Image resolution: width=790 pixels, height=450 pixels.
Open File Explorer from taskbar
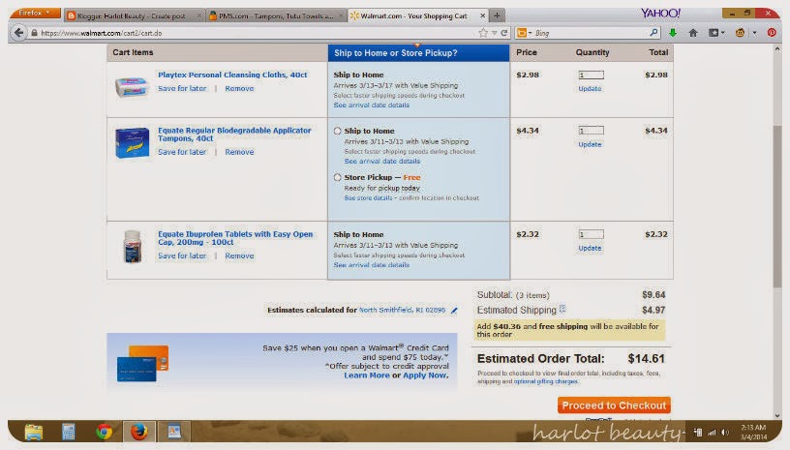[34, 432]
